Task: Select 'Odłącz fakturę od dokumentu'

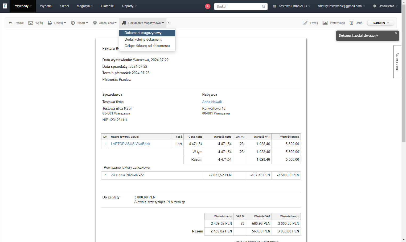Action: pos(147,46)
